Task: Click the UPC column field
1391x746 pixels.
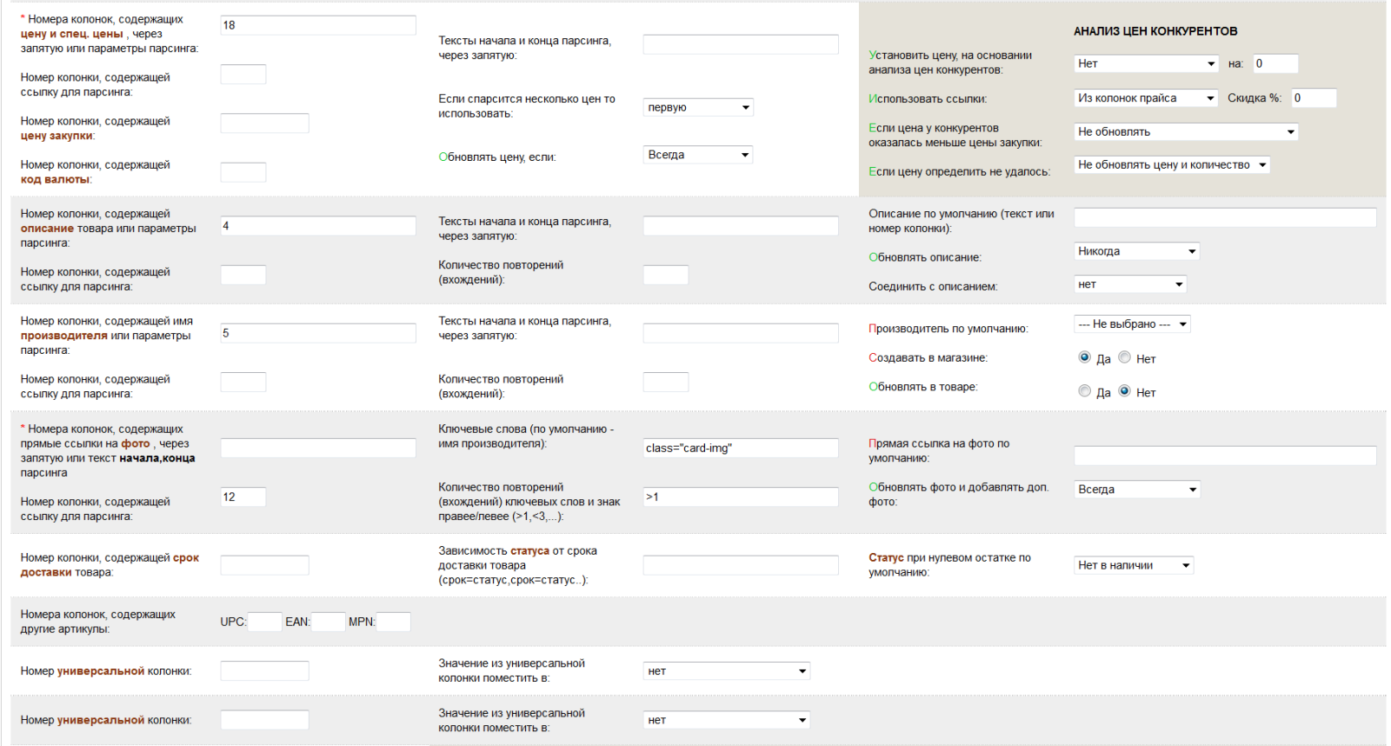Action: coord(265,622)
